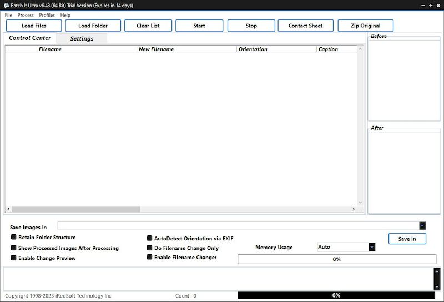Click the Count : 0 status text
The height and width of the screenshot is (302, 444).
(186, 296)
